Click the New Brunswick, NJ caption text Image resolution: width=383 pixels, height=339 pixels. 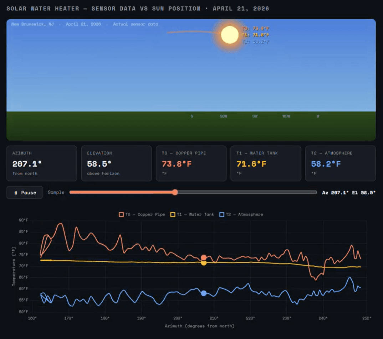tap(32, 24)
